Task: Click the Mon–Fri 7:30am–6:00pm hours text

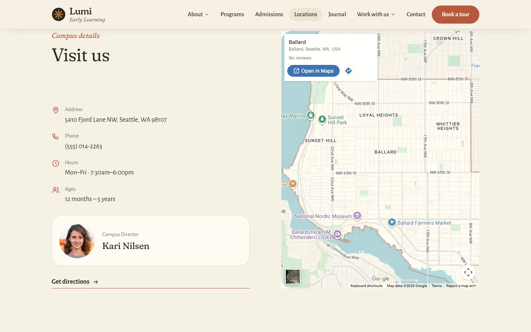Action: tap(99, 172)
